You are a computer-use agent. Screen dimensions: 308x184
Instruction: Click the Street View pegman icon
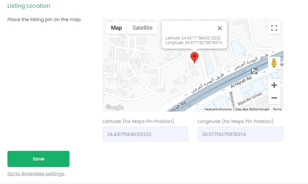(274, 63)
